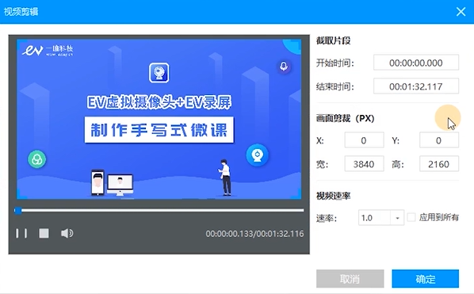Click the 1.0 rate combo box
Viewport: 474px width, 294px height.
pyautogui.click(x=381, y=218)
